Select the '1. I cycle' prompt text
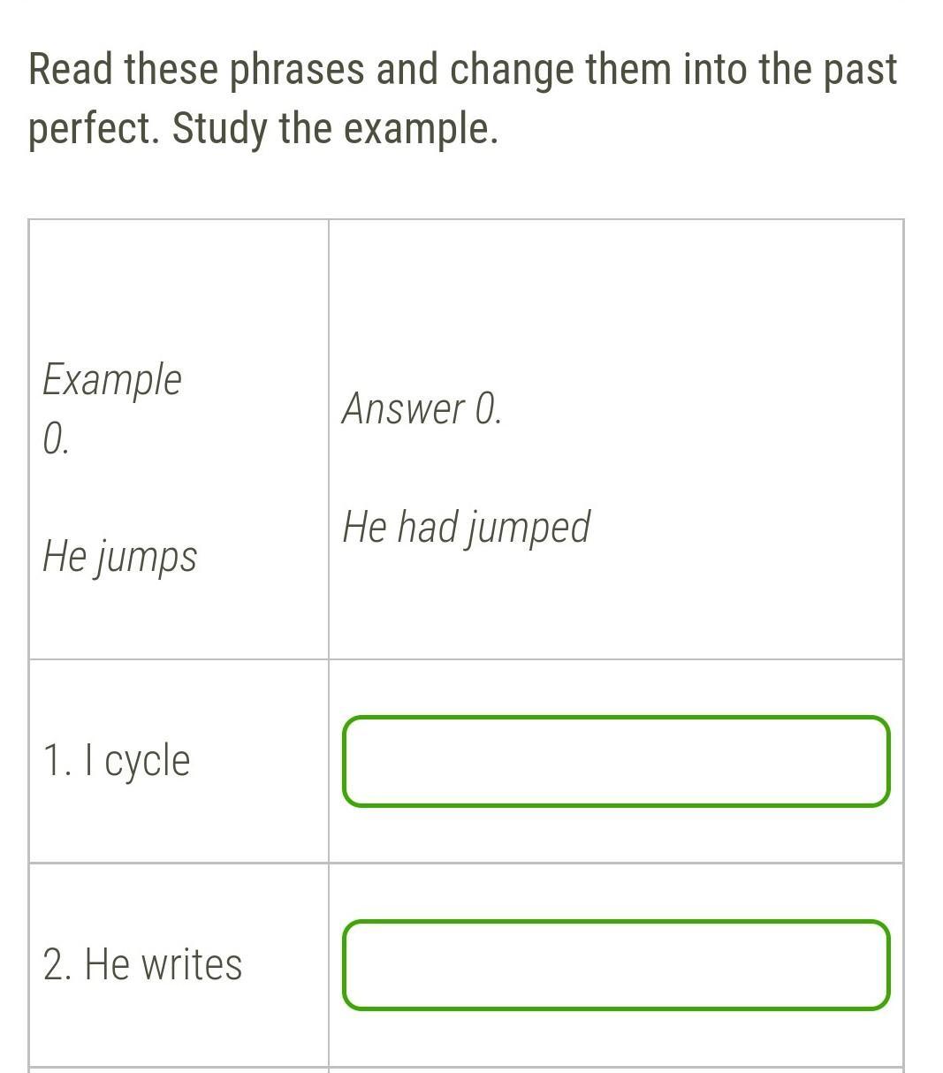The image size is (943, 1073). click(x=117, y=761)
